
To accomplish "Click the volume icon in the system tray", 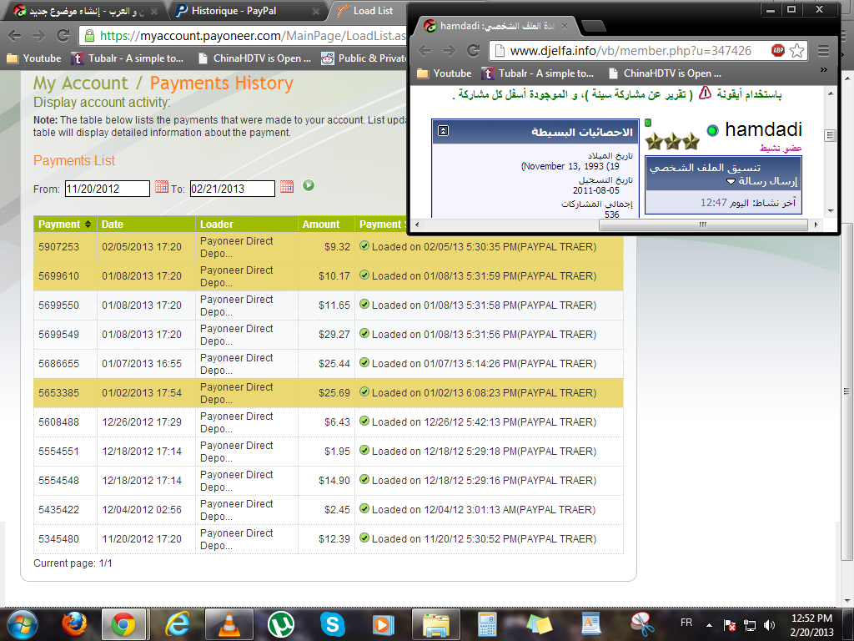I will (x=769, y=624).
